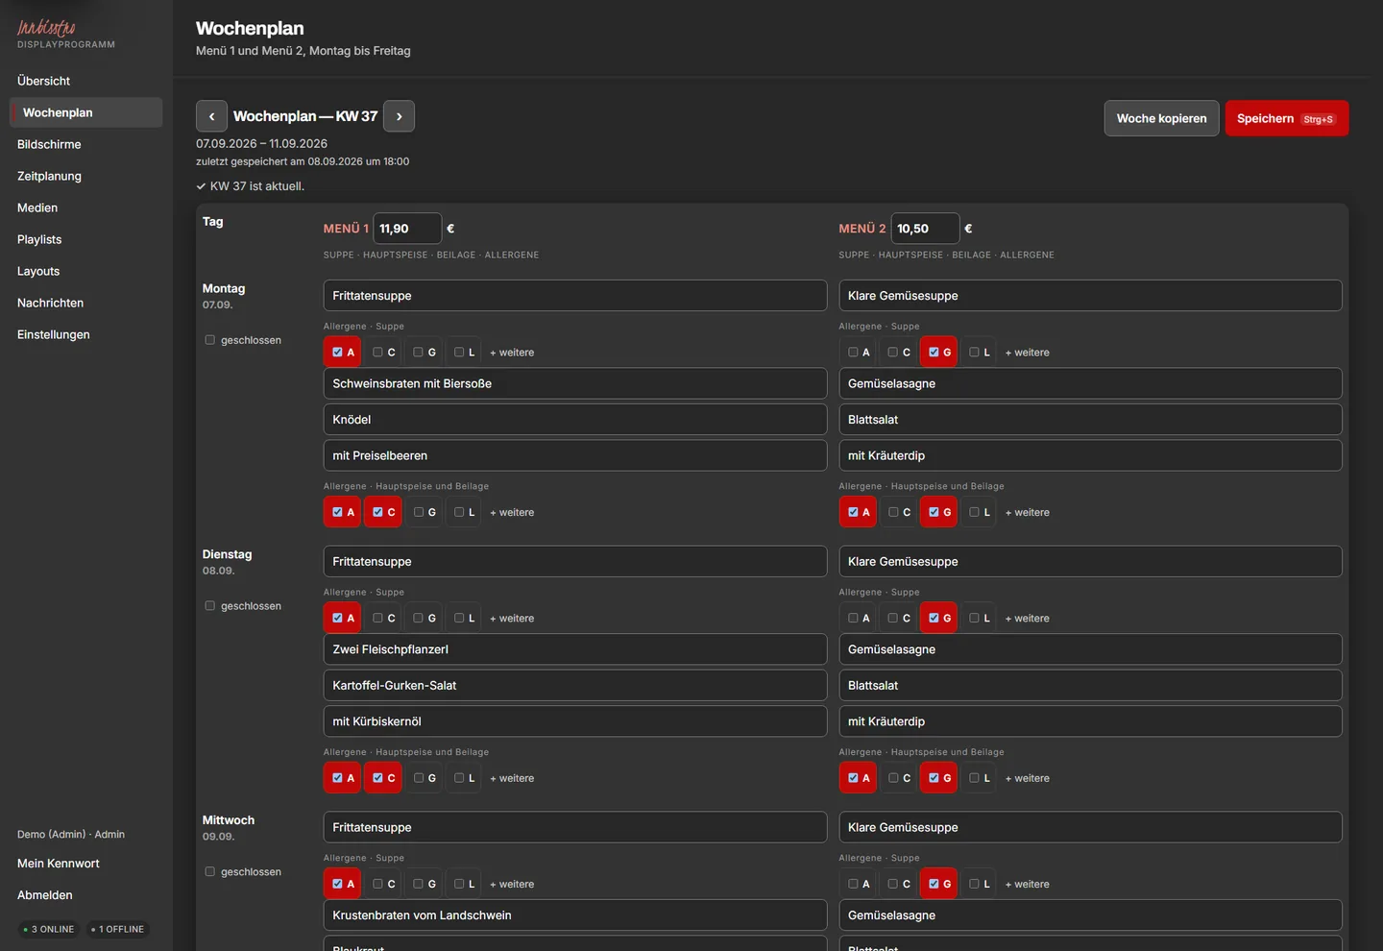Screen dimensions: 1383x951
Task: Click the Kartoffel-Gurken-Salat field
Action: pos(575,686)
